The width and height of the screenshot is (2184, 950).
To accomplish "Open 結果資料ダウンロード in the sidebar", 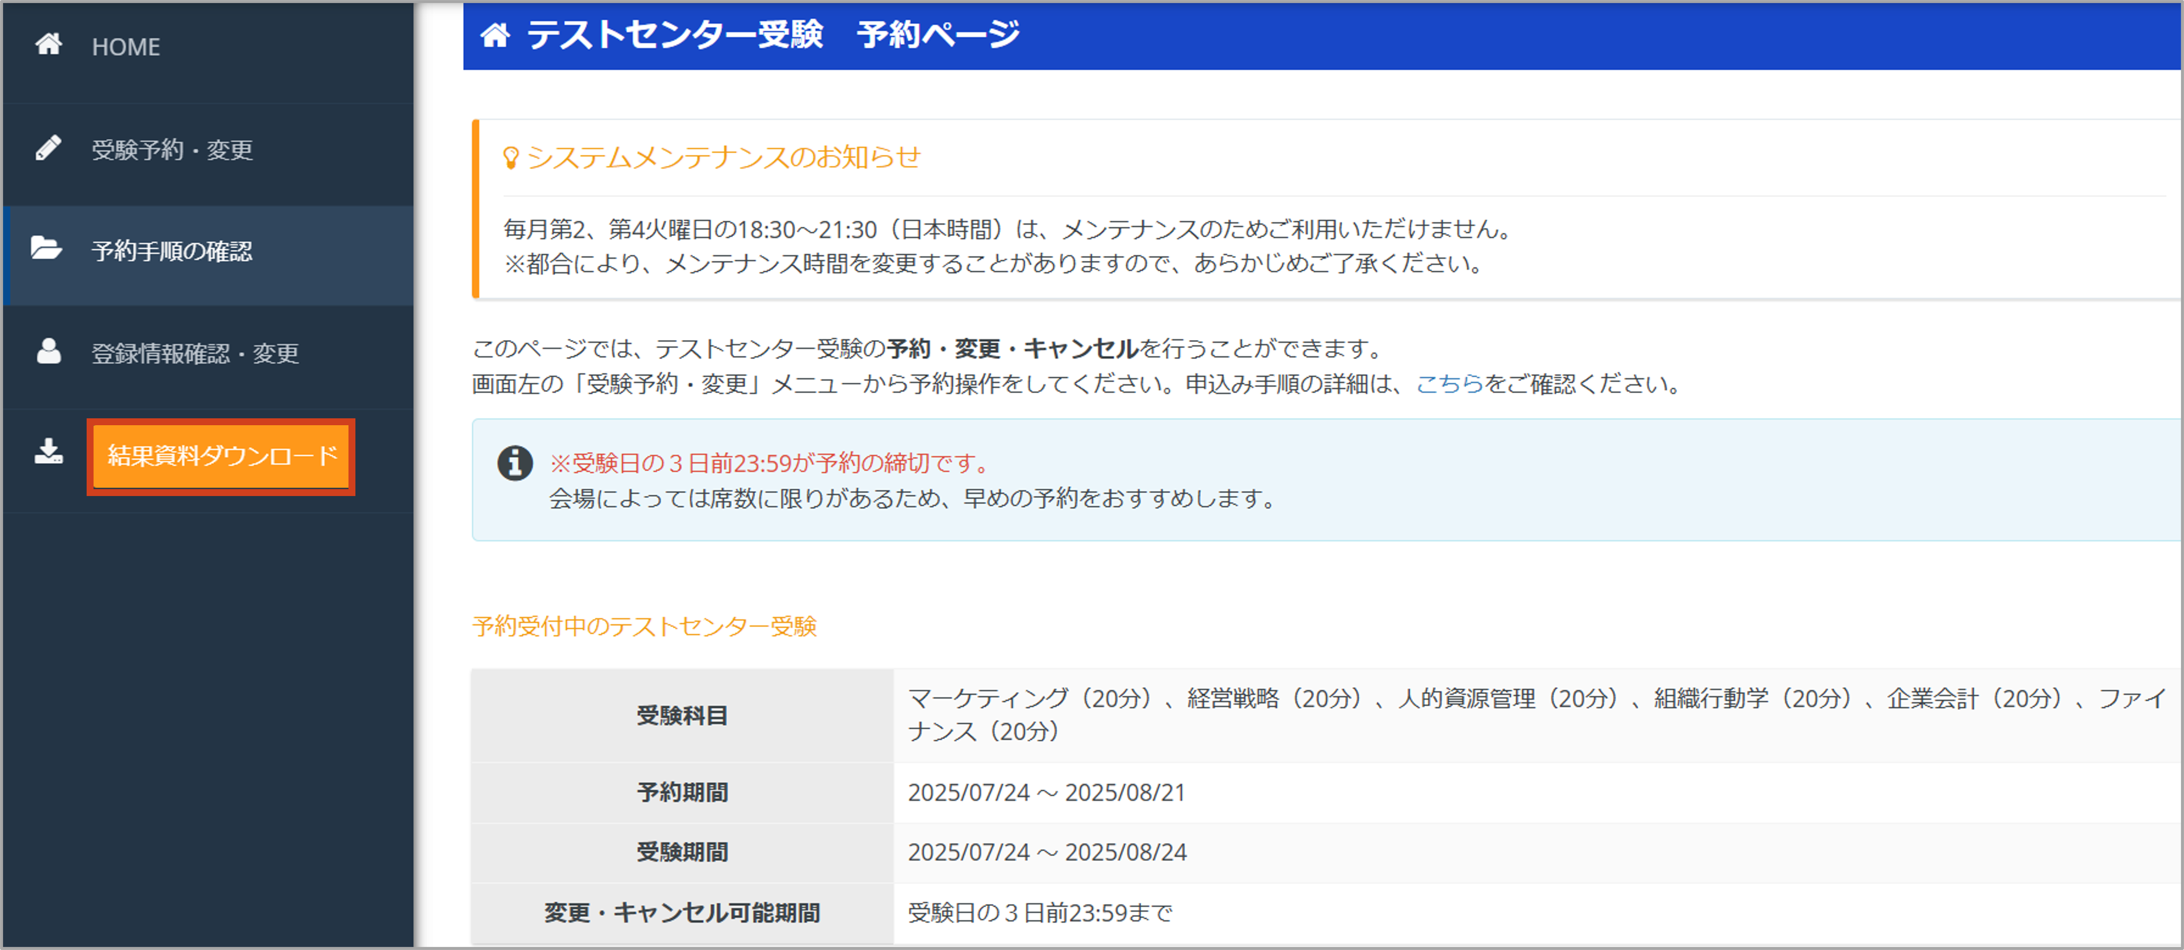I will tap(221, 456).
